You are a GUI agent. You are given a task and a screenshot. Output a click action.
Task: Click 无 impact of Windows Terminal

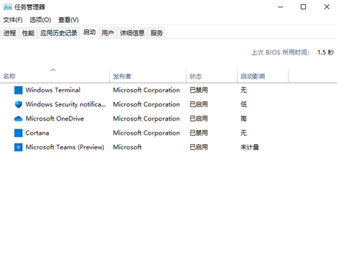pos(243,90)
